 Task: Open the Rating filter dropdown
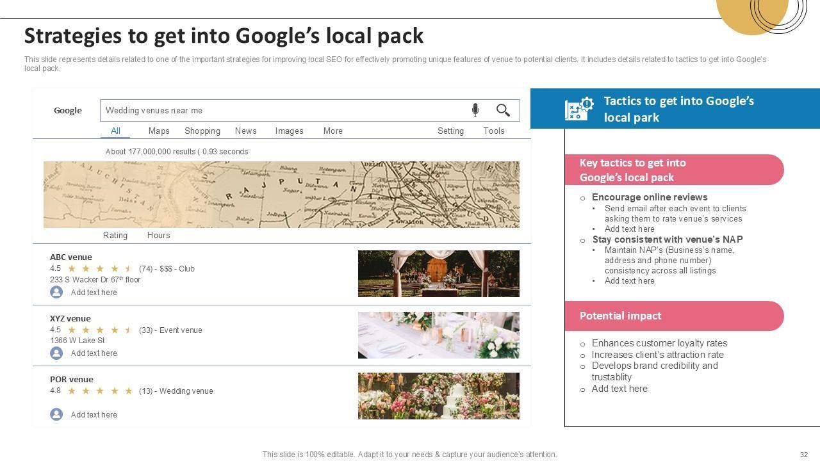coord(115,235)
